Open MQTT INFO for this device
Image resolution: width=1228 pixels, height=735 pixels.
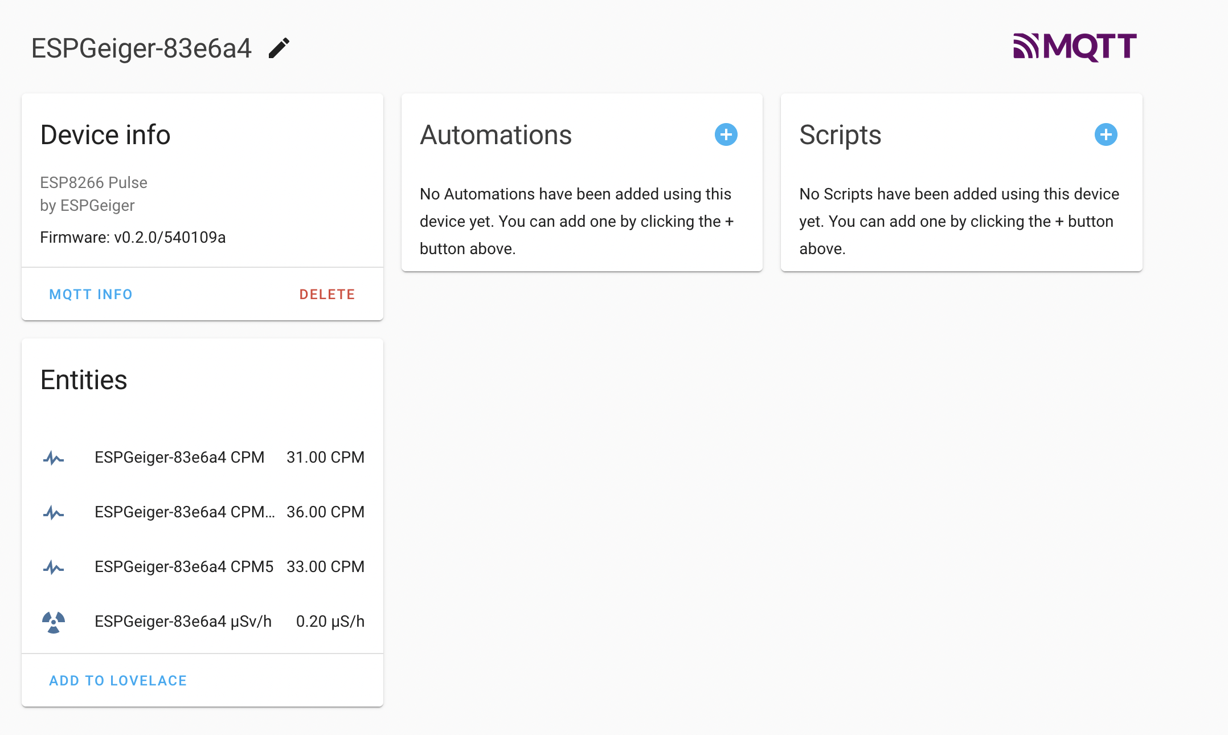91,295
